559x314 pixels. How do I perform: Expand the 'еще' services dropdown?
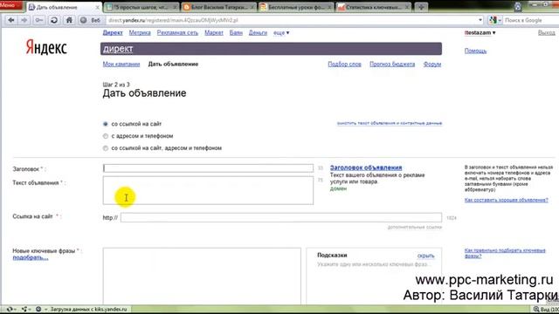281,33
